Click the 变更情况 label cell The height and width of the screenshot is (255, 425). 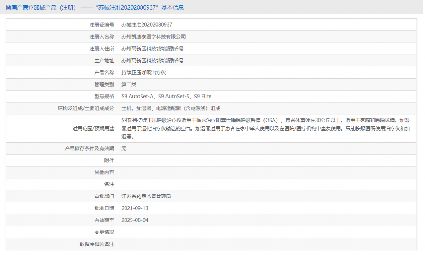[62, 232]
